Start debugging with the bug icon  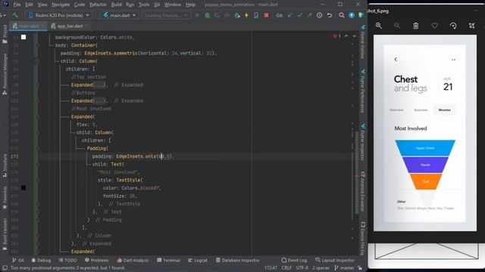(207, 15)
